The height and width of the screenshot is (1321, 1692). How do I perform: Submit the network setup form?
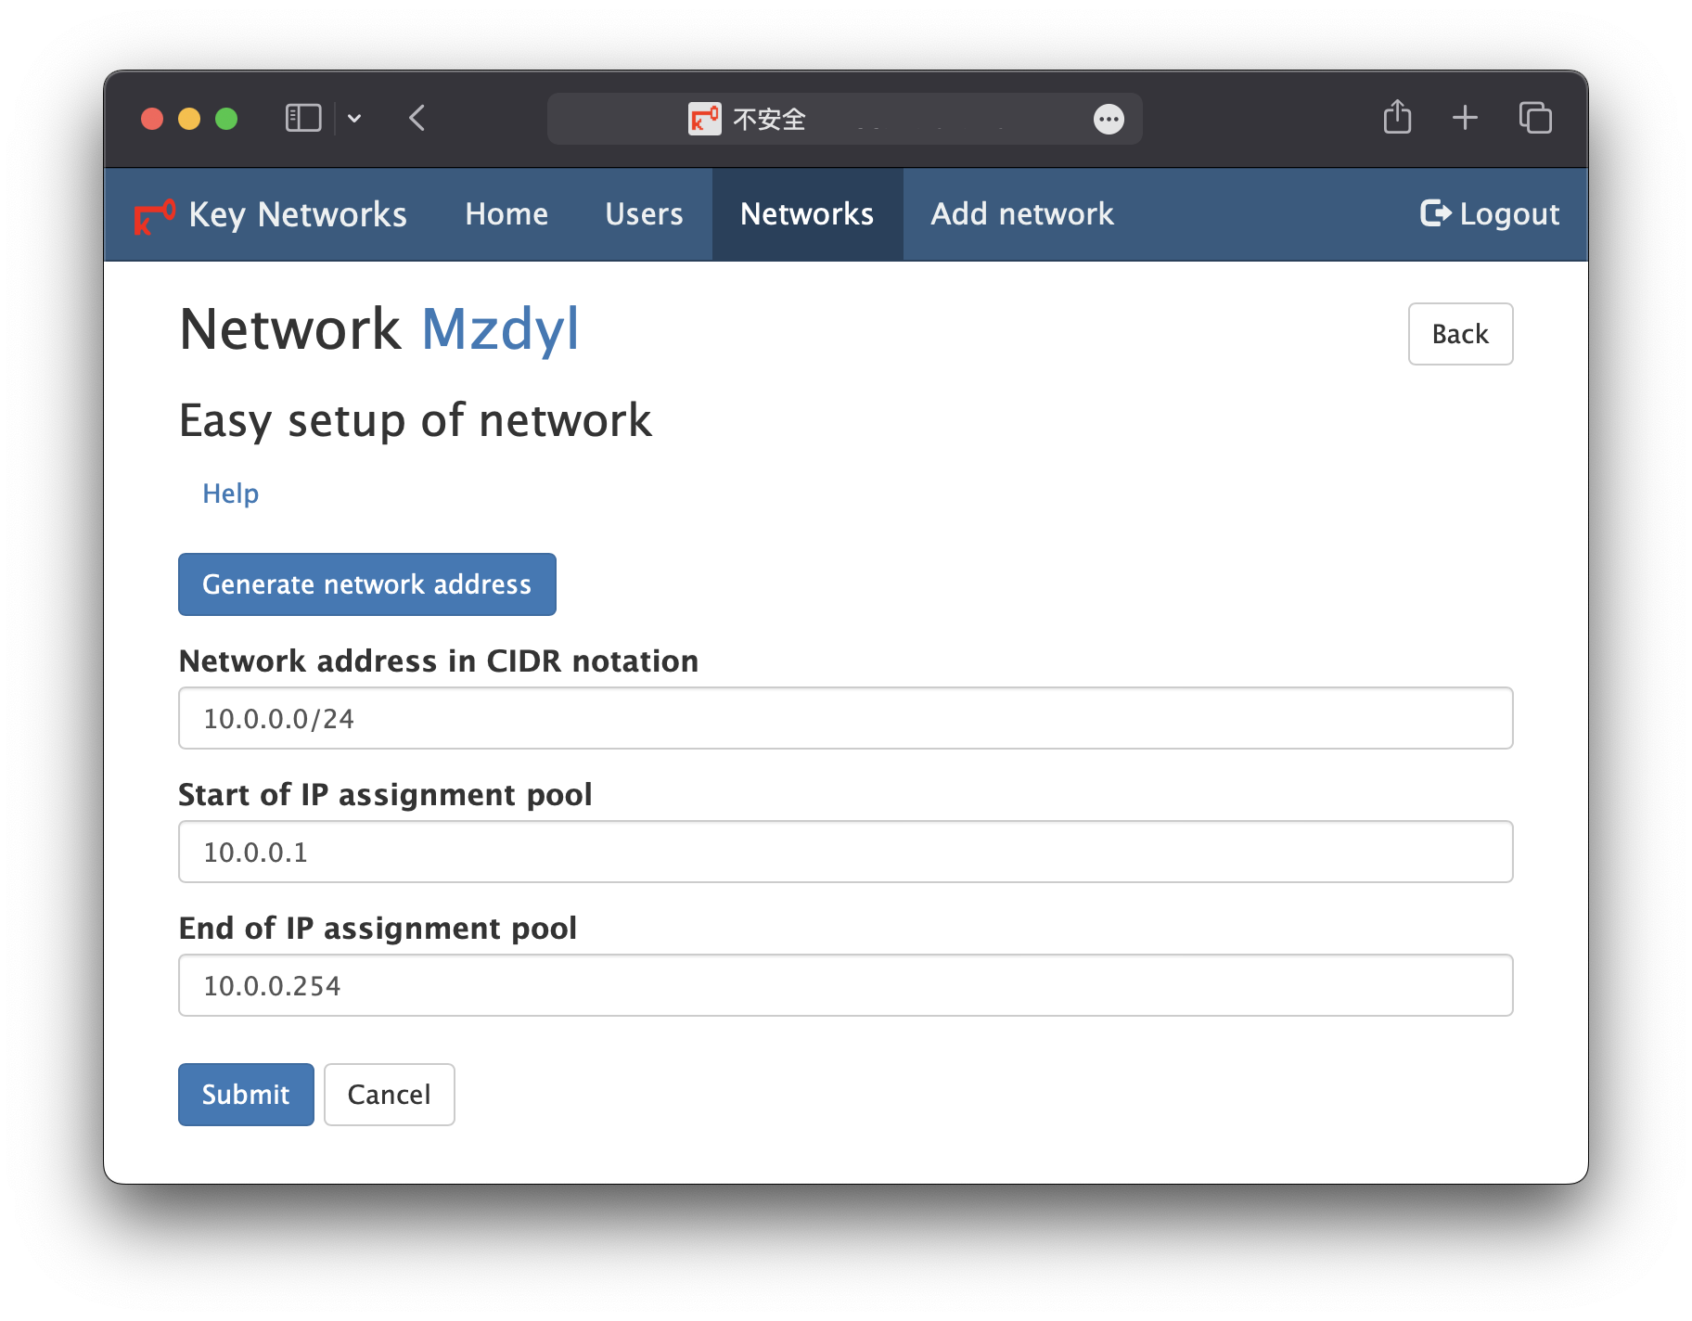(246, 1095)
